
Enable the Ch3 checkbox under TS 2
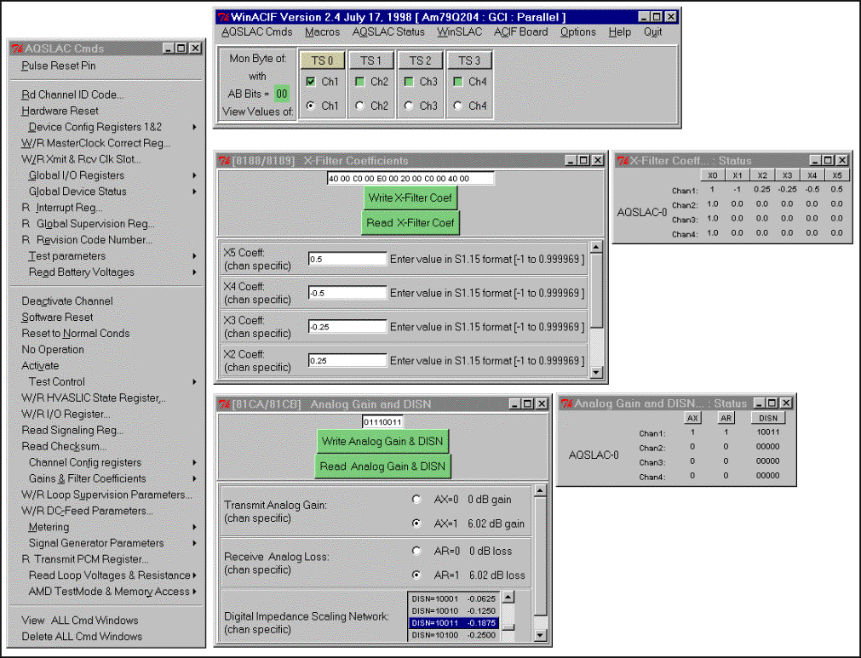(410, 82)
